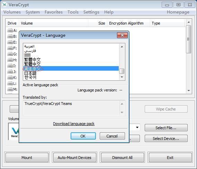This screenshot has height=169, width=197.
Task: Open the Download language pack link
Action: (x=74, y=124)
